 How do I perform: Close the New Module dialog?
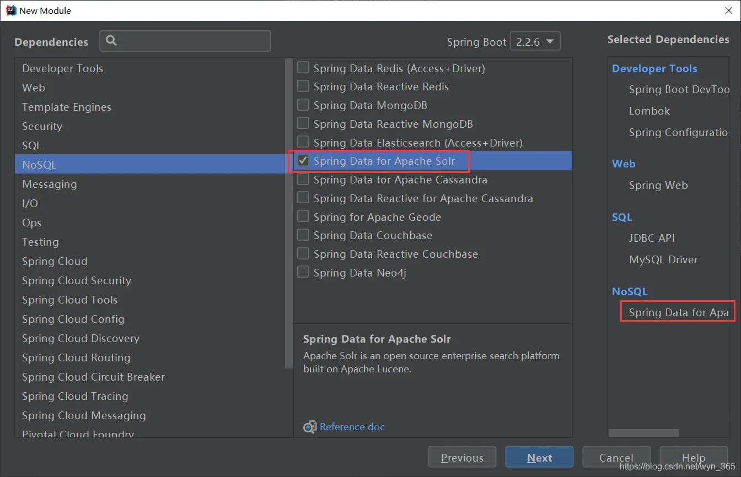[x=728, y=10]
